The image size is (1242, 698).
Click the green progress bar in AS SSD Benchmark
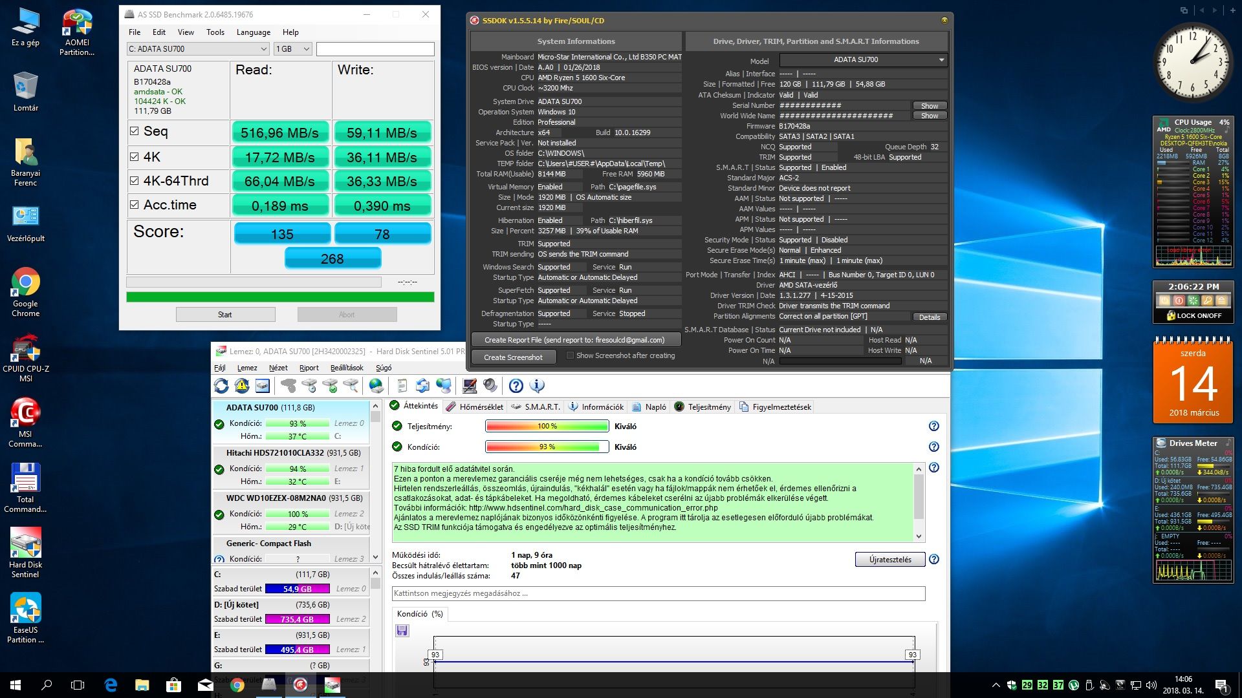coord(280,297)
